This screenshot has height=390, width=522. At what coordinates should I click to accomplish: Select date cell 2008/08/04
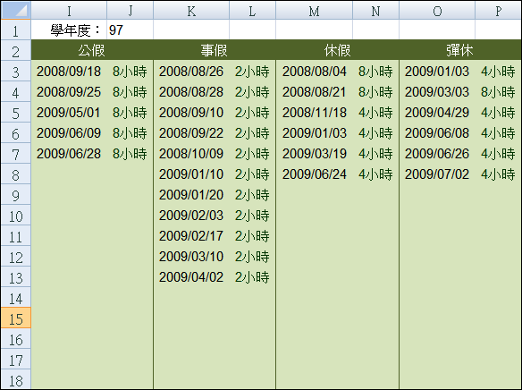pos(315,72)
